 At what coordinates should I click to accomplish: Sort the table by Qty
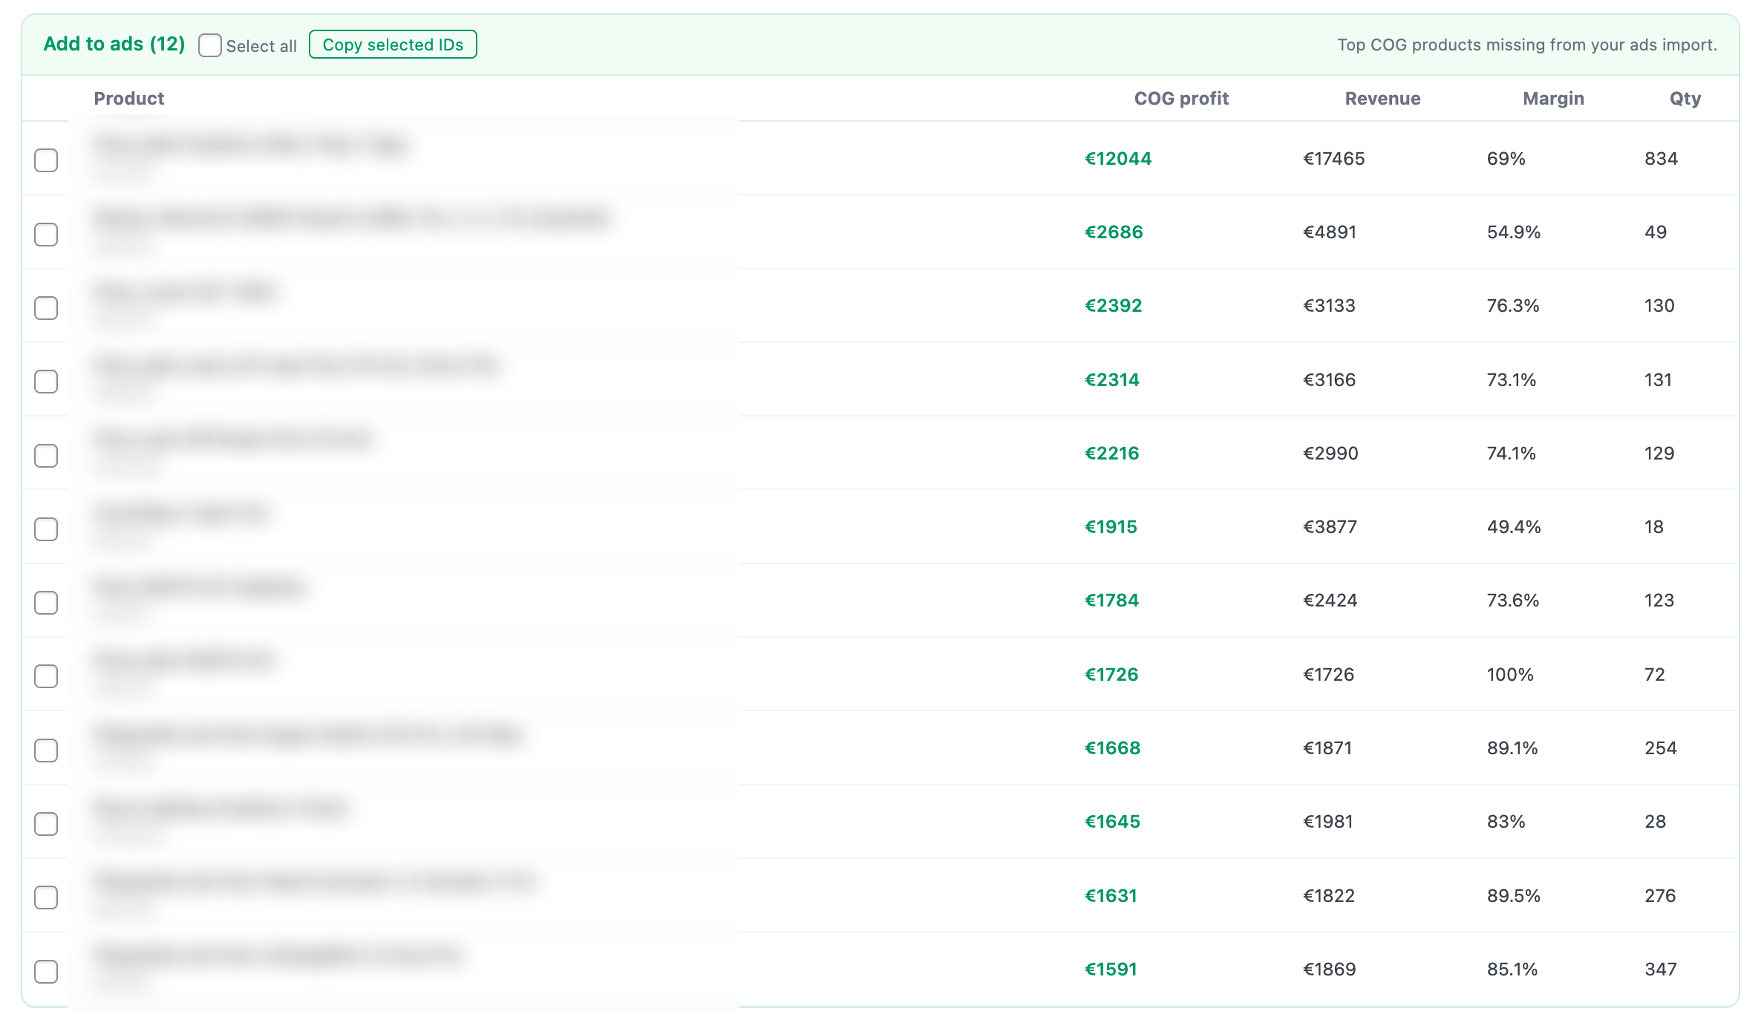pyautogui.click(x=1684, y=98)
